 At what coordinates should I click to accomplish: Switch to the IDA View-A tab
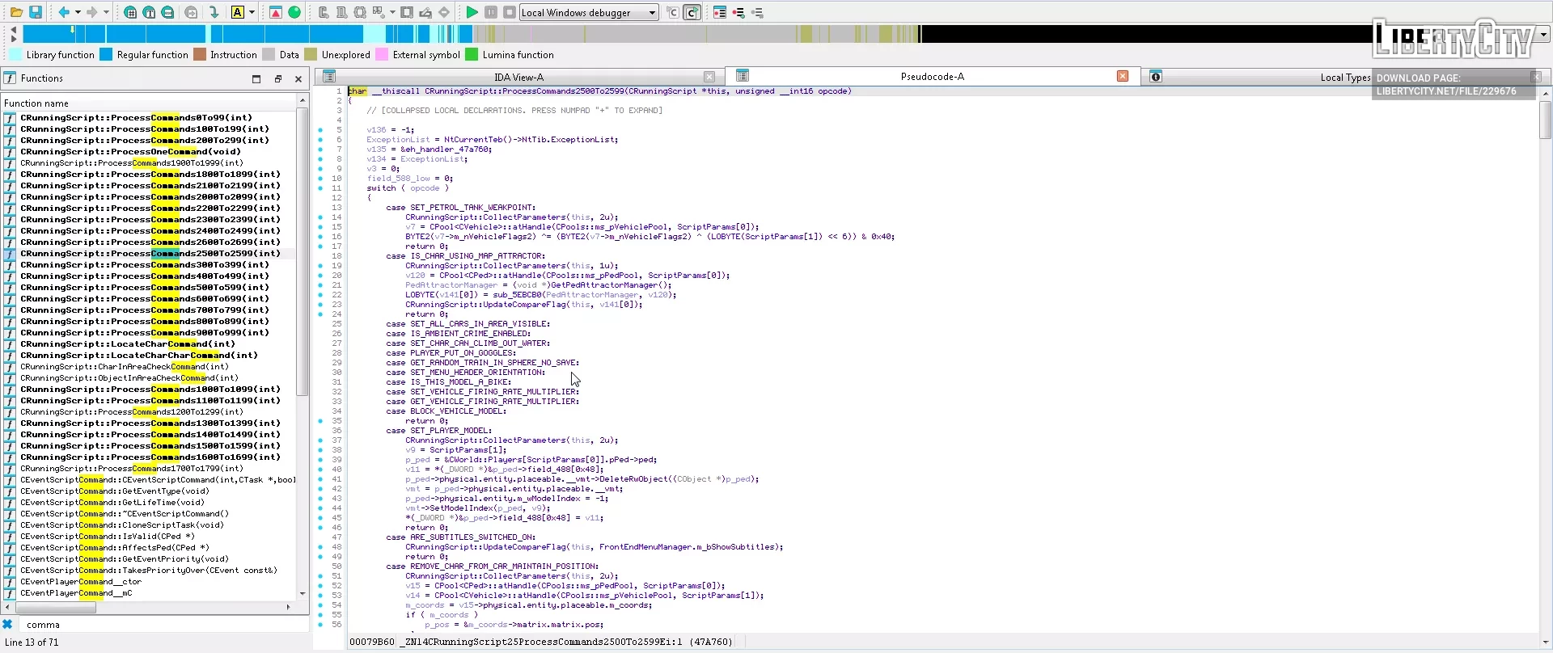pyautogui.click(x=518, y=77)
